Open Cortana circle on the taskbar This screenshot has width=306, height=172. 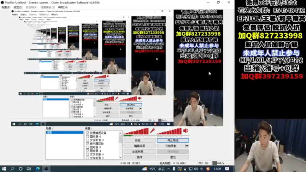21,169
